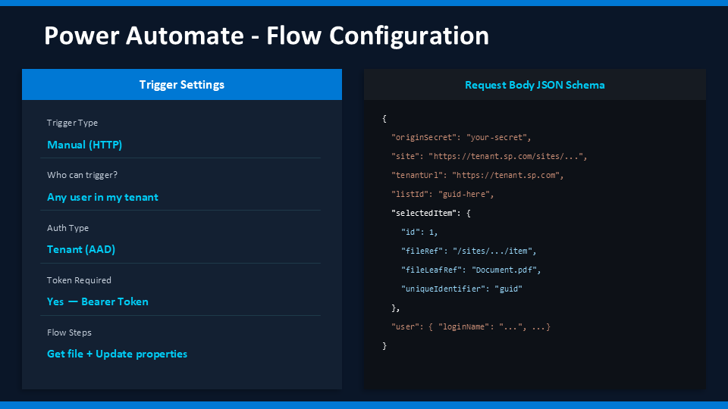Select the Tenant (AAD) auth type value

click(x=81, y=249)
